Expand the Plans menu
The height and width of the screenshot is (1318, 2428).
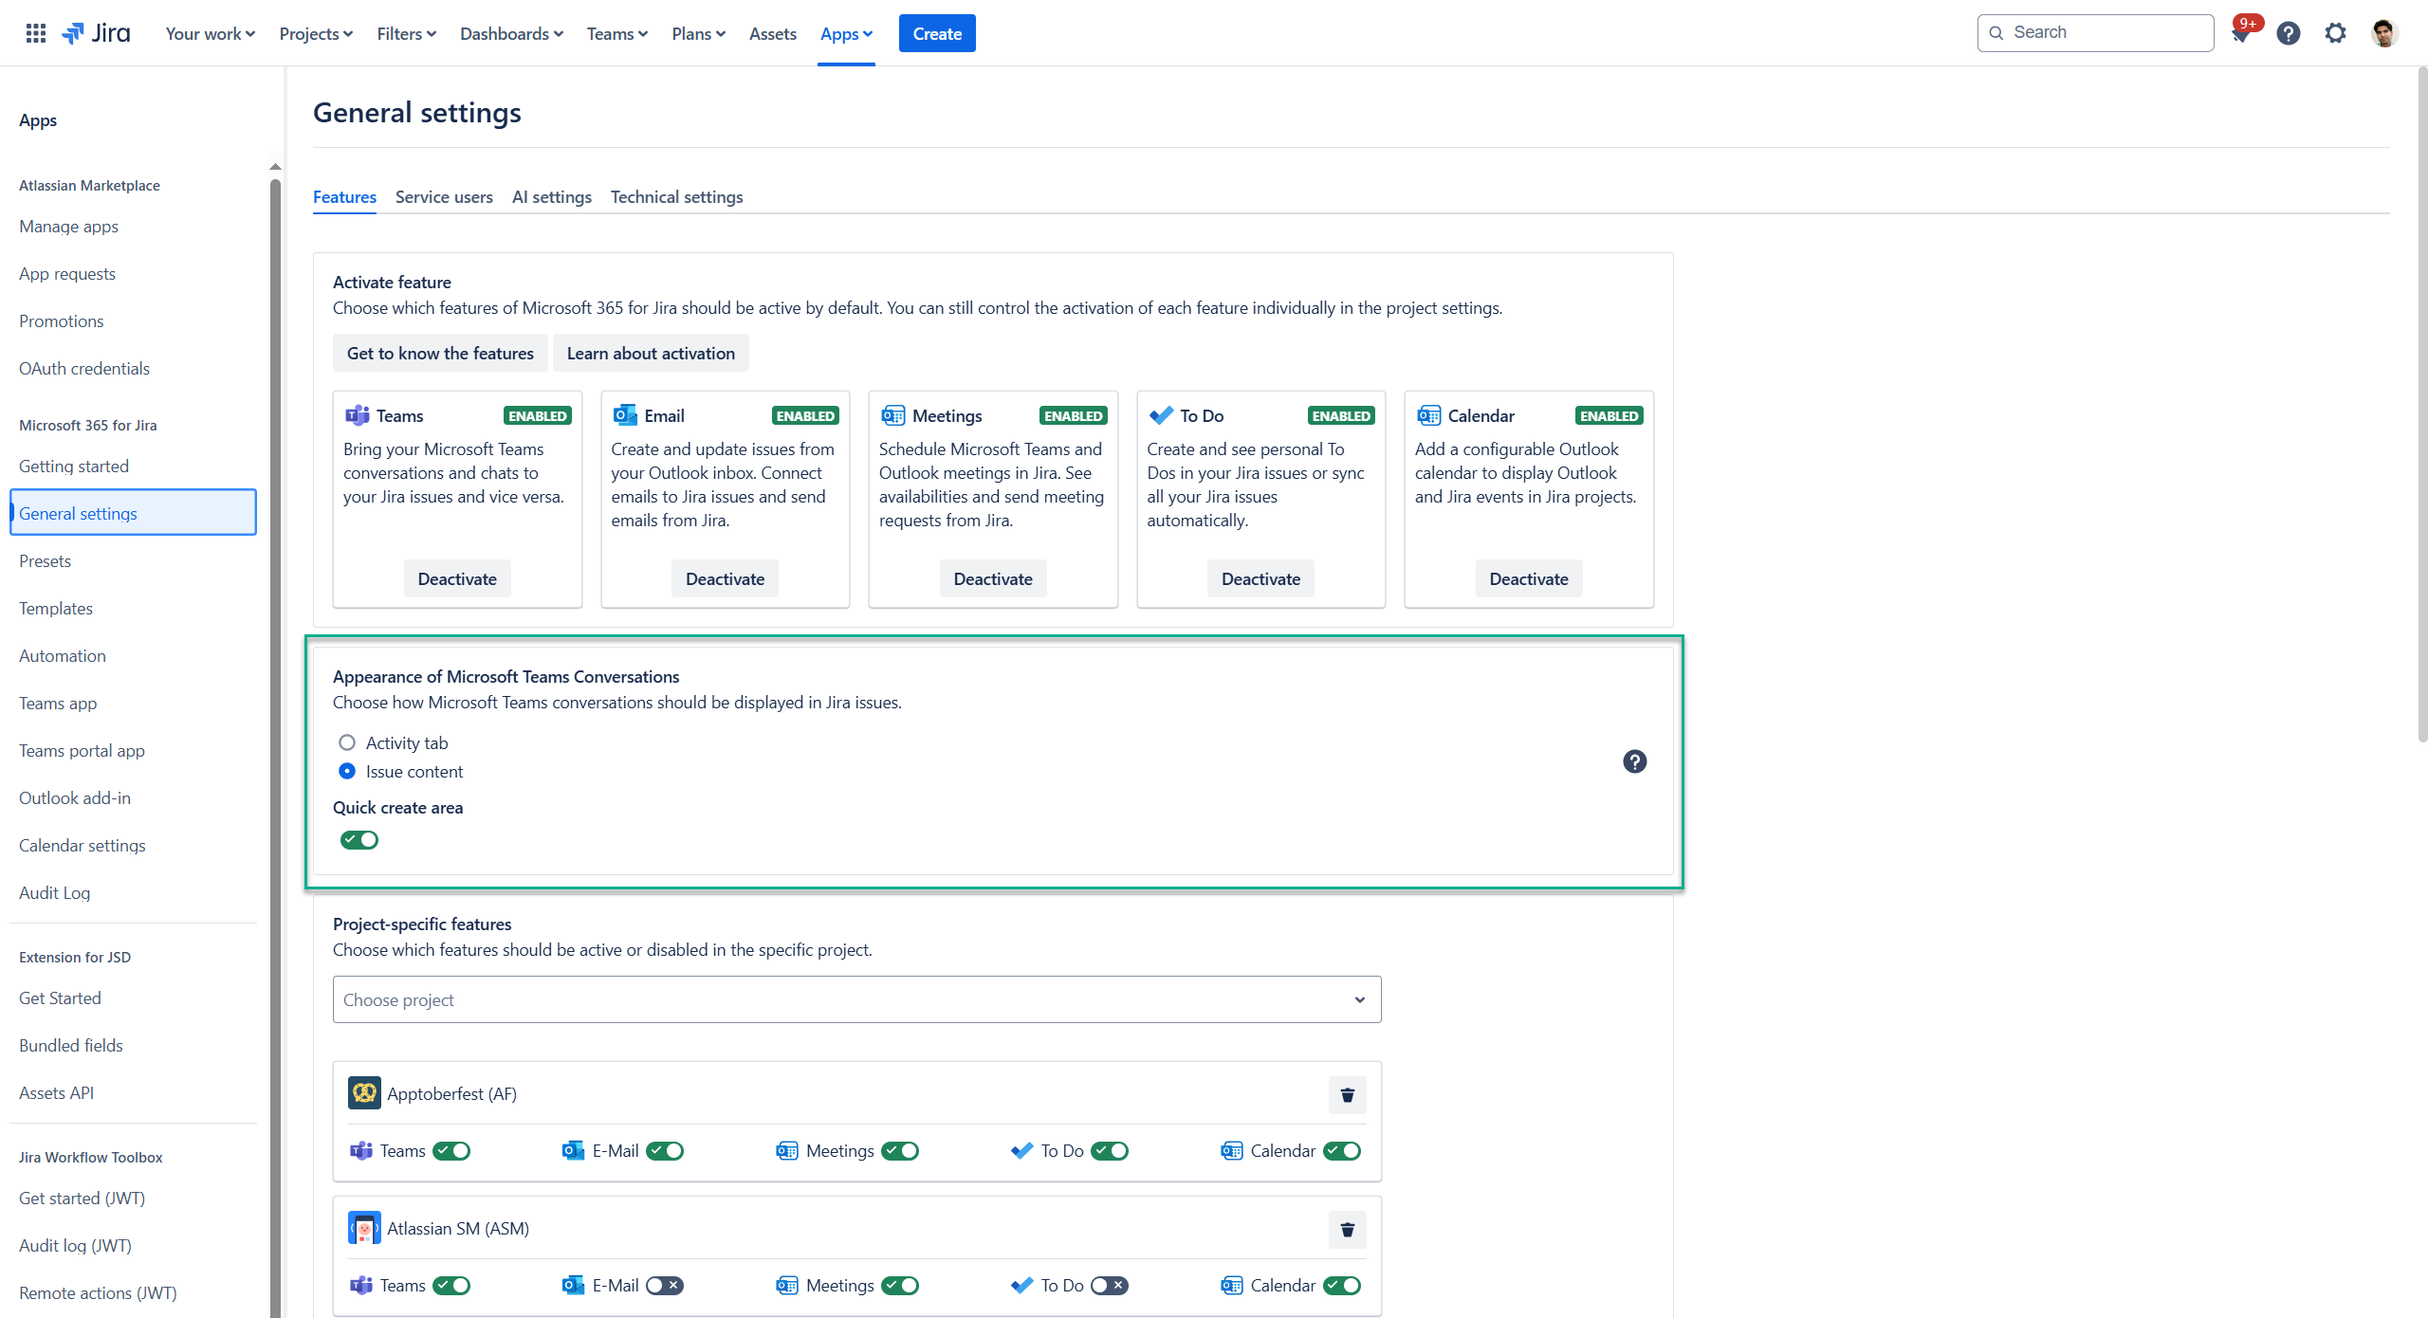click(698, 33)
